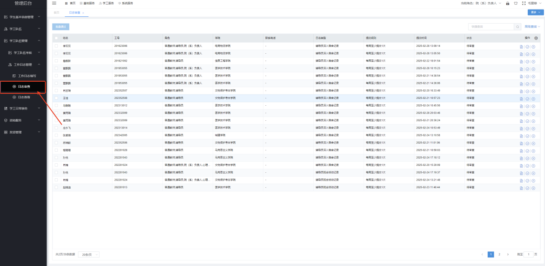Open the 学工服务 top menu item

[106, 3]
